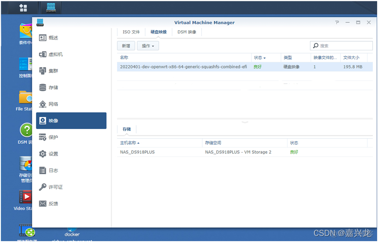Open the 操作 action dropdown
The width and height of the screenshot is (378, 242).
[x=148, y=46]
